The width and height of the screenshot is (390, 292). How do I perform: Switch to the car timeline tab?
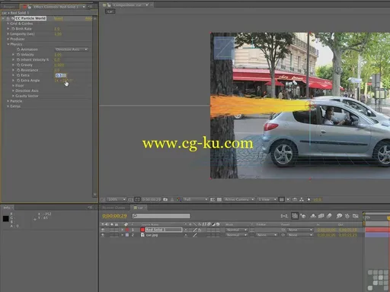click(139, 208)
